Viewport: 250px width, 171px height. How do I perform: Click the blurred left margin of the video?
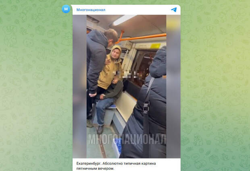point(79,87)
